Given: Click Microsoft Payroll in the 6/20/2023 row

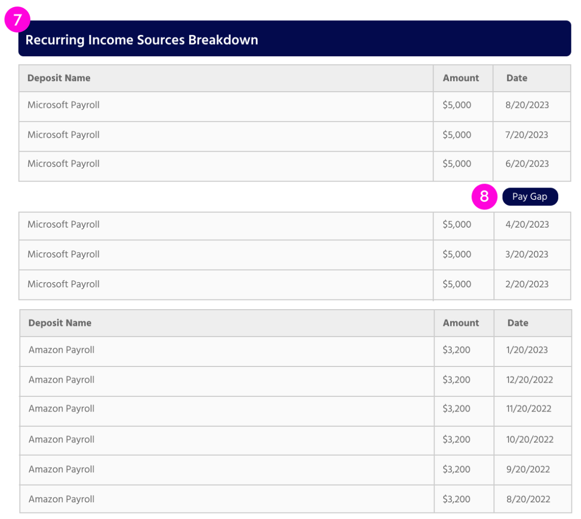Looking at the screenshot, I should (x=63, y=164).
